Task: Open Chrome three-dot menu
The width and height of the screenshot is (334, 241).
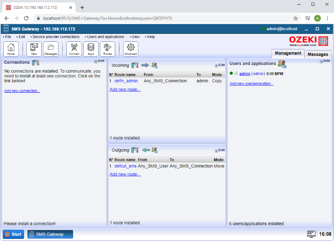Action: point(327,18)
